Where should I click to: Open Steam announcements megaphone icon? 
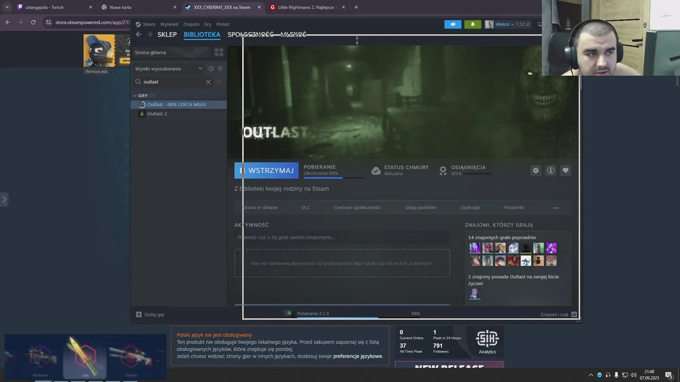453,24
